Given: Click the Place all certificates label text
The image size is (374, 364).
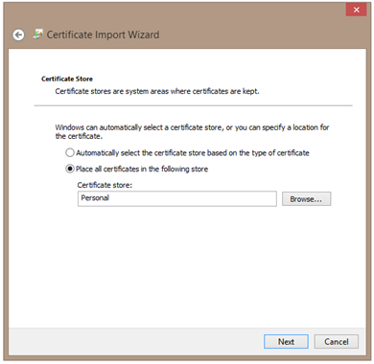Looking at the screenshot, I should 142,169.
